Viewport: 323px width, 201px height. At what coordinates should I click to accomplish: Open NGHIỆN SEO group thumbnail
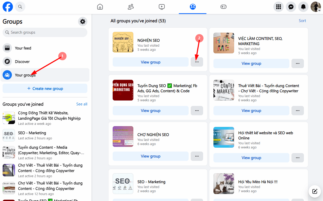pyautogui.click(x=123, y=42)
